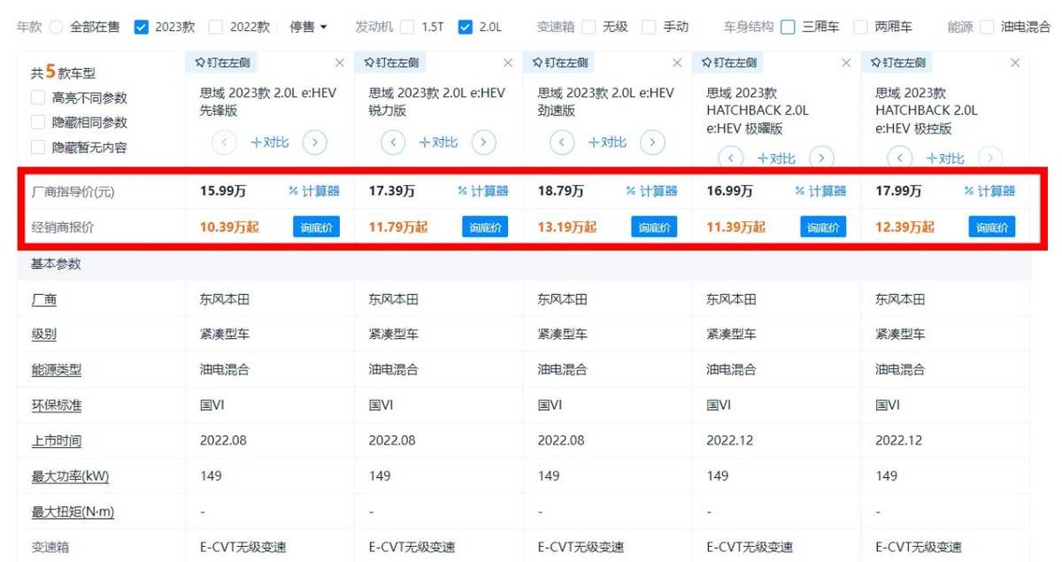1062x562 pixels.
Task: Remove 极控版 column with X icon
Action: click(x=1015, y=63)
